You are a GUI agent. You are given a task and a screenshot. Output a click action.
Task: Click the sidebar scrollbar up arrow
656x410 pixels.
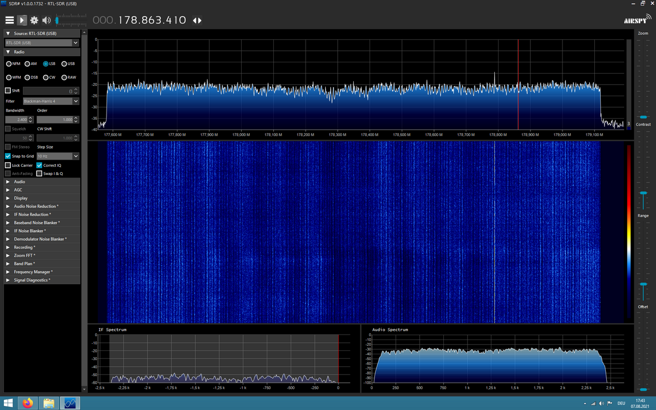(x=84, y=32)
